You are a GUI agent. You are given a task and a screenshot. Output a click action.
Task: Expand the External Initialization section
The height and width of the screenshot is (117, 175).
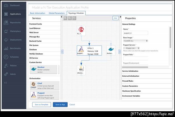[x=146, y=76]
